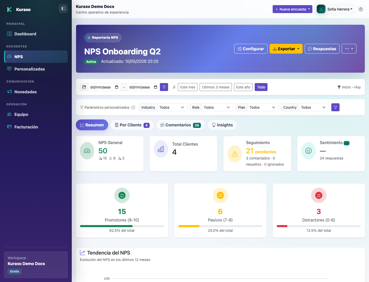Click the Tendencia del NPS chart icon
This screenshot has height=282, width=369.
pyautogui.click(x=83, y=253)
